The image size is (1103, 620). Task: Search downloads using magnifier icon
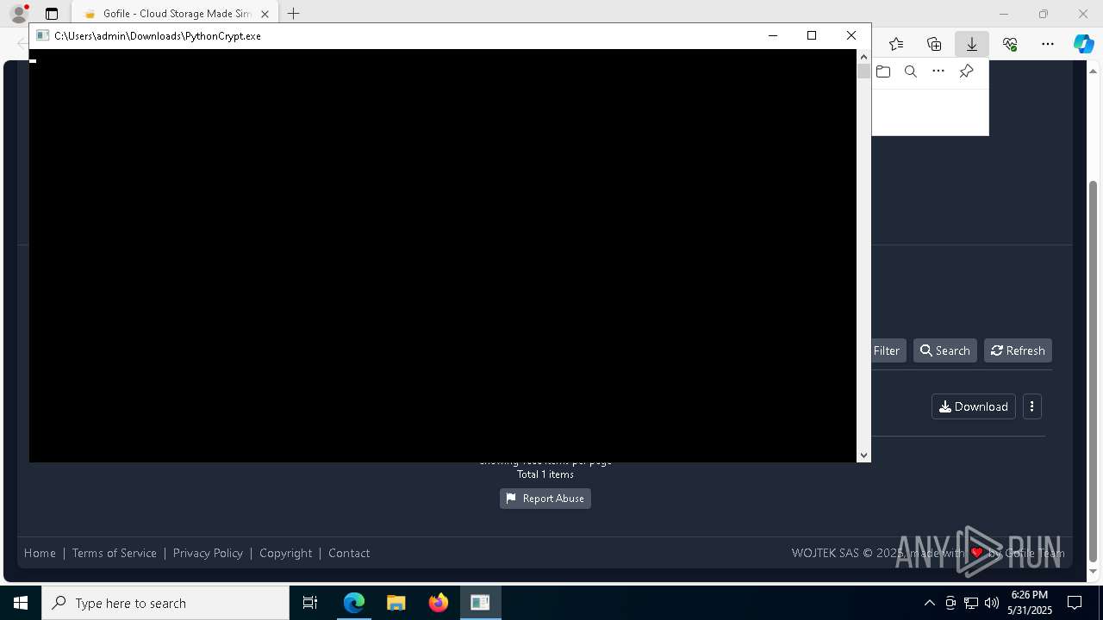pos(911,71)
